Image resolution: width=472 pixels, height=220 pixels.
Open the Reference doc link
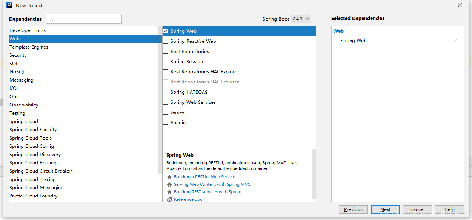coord(188,199)
